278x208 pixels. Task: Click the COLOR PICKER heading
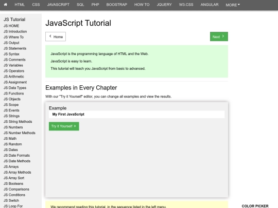[255, 206]
